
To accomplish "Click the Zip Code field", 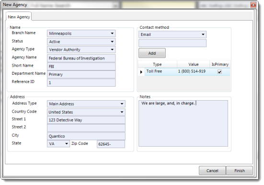I will pos(111,144).
